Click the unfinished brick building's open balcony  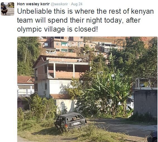click(x=69, y=70)
